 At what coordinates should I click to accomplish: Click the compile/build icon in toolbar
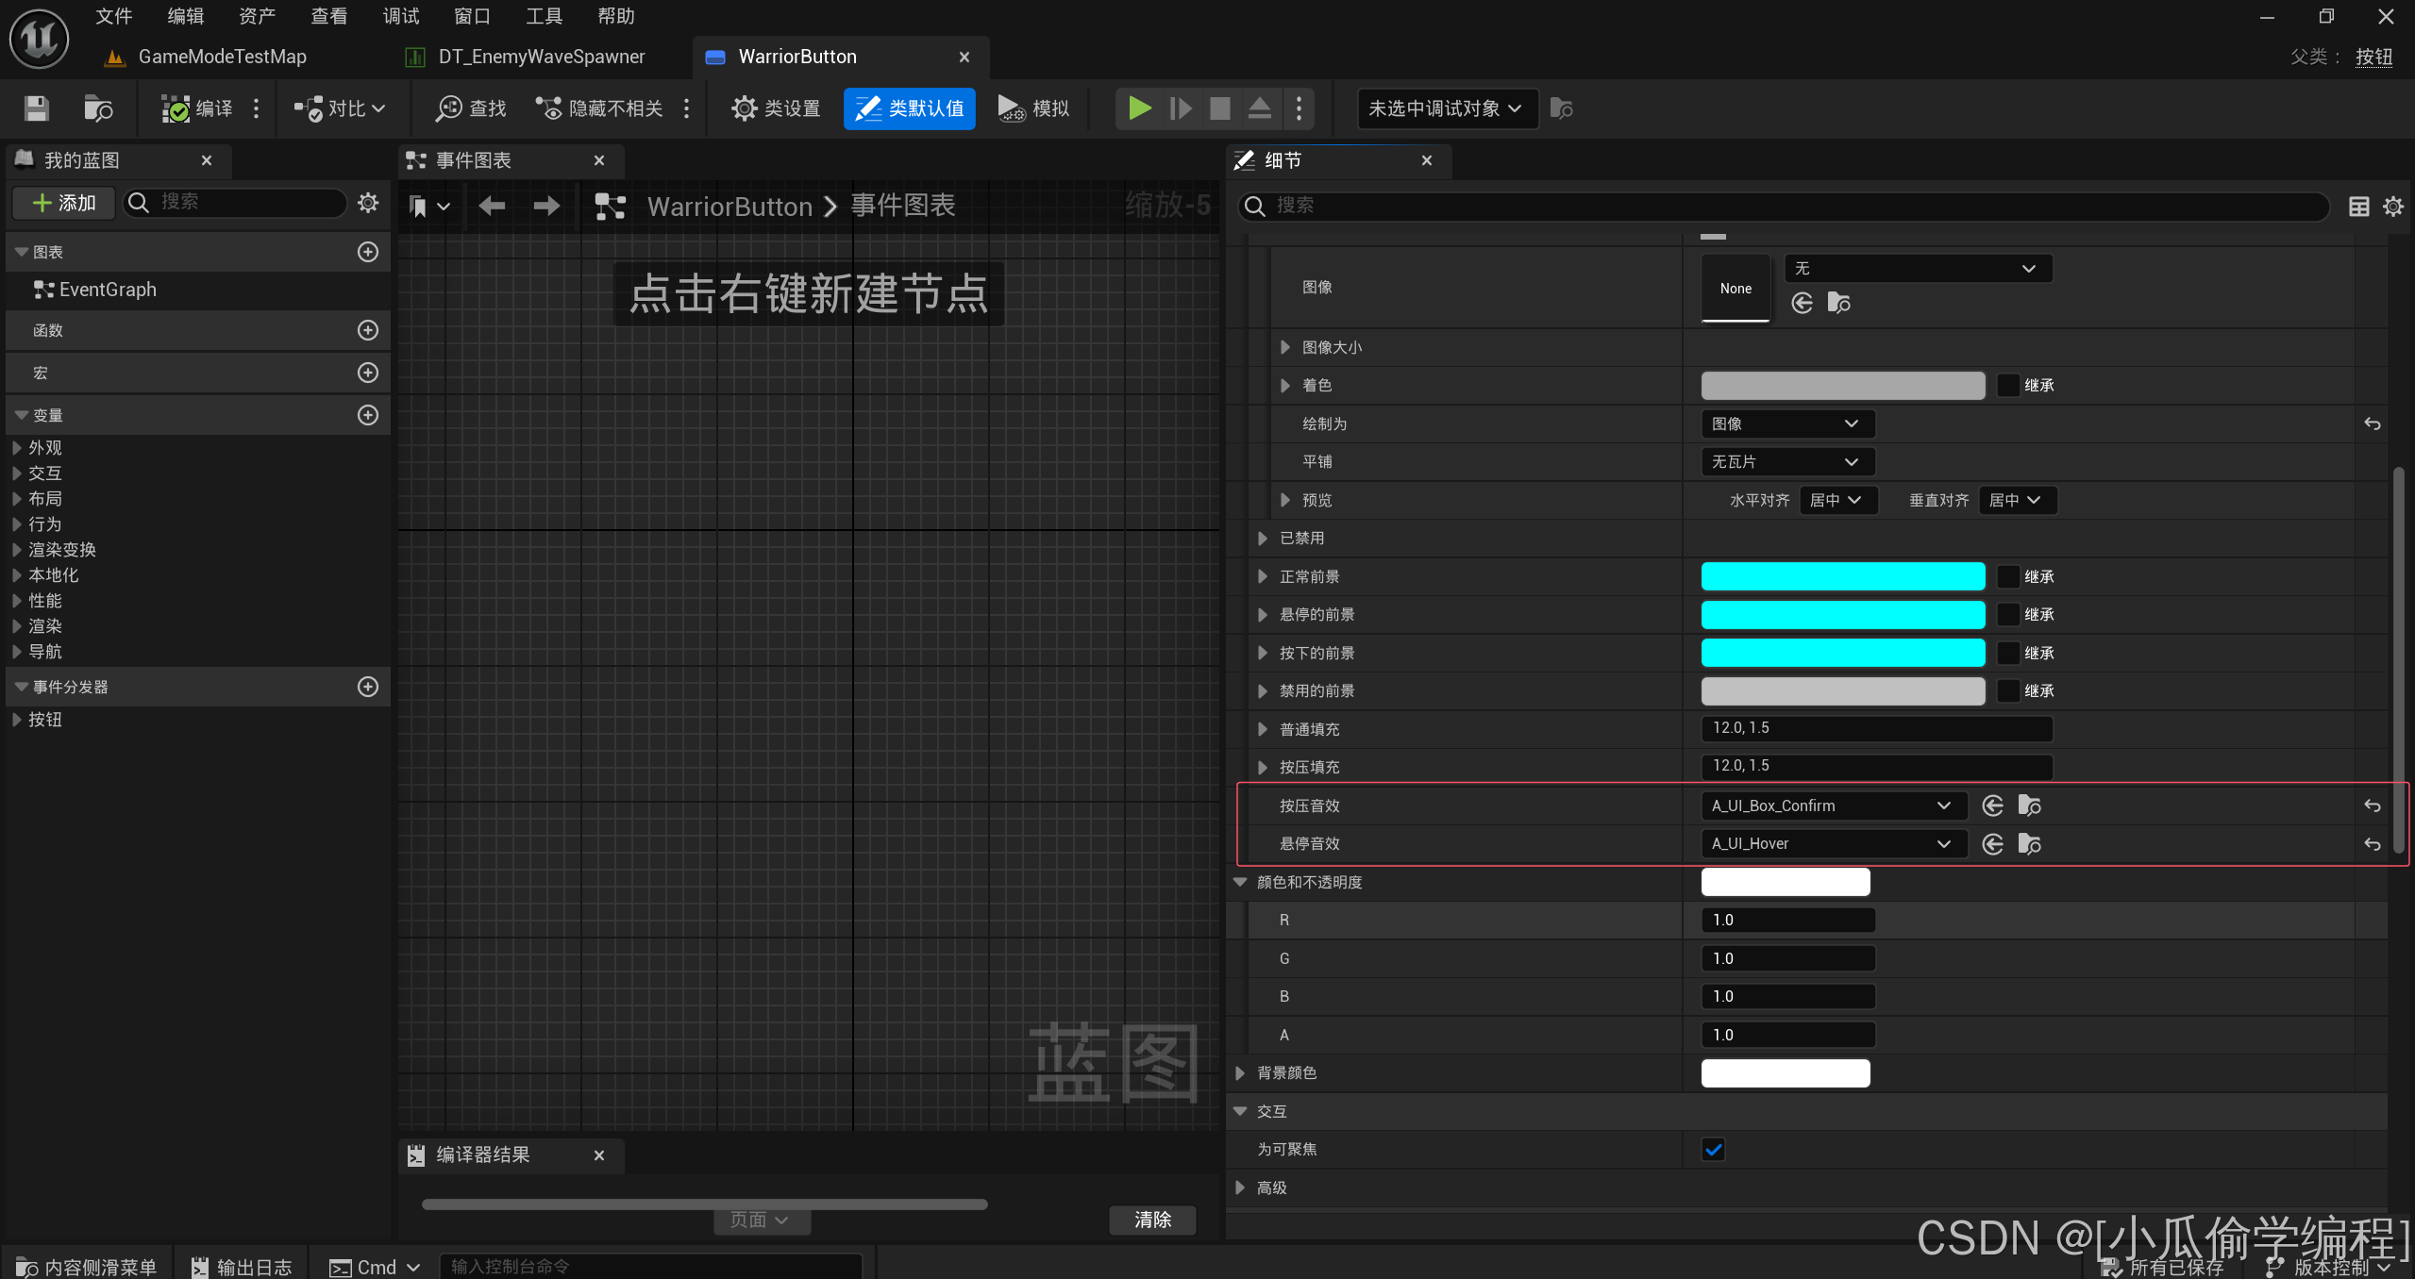203,107
